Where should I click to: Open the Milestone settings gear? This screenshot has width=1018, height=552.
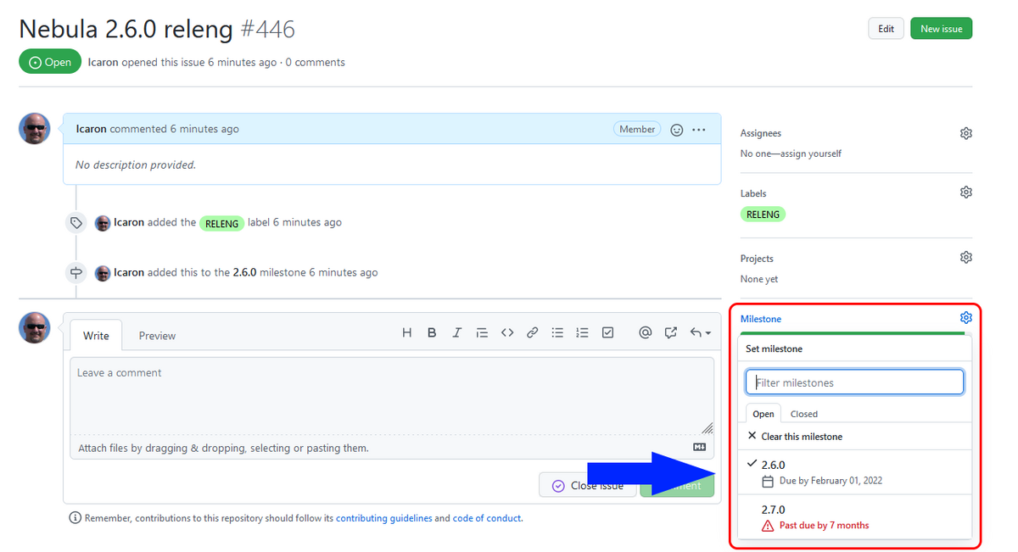click(x=965, y=317)
